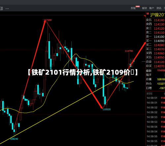The width and height of the screenshot is (165, 146).
Task: Click the 总量 row label
Action: tap(149, 79)
